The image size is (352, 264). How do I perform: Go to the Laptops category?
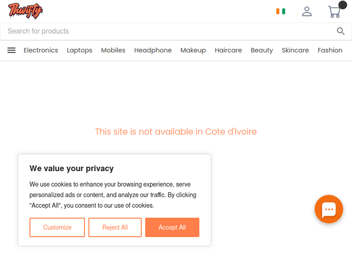(79, 50)
